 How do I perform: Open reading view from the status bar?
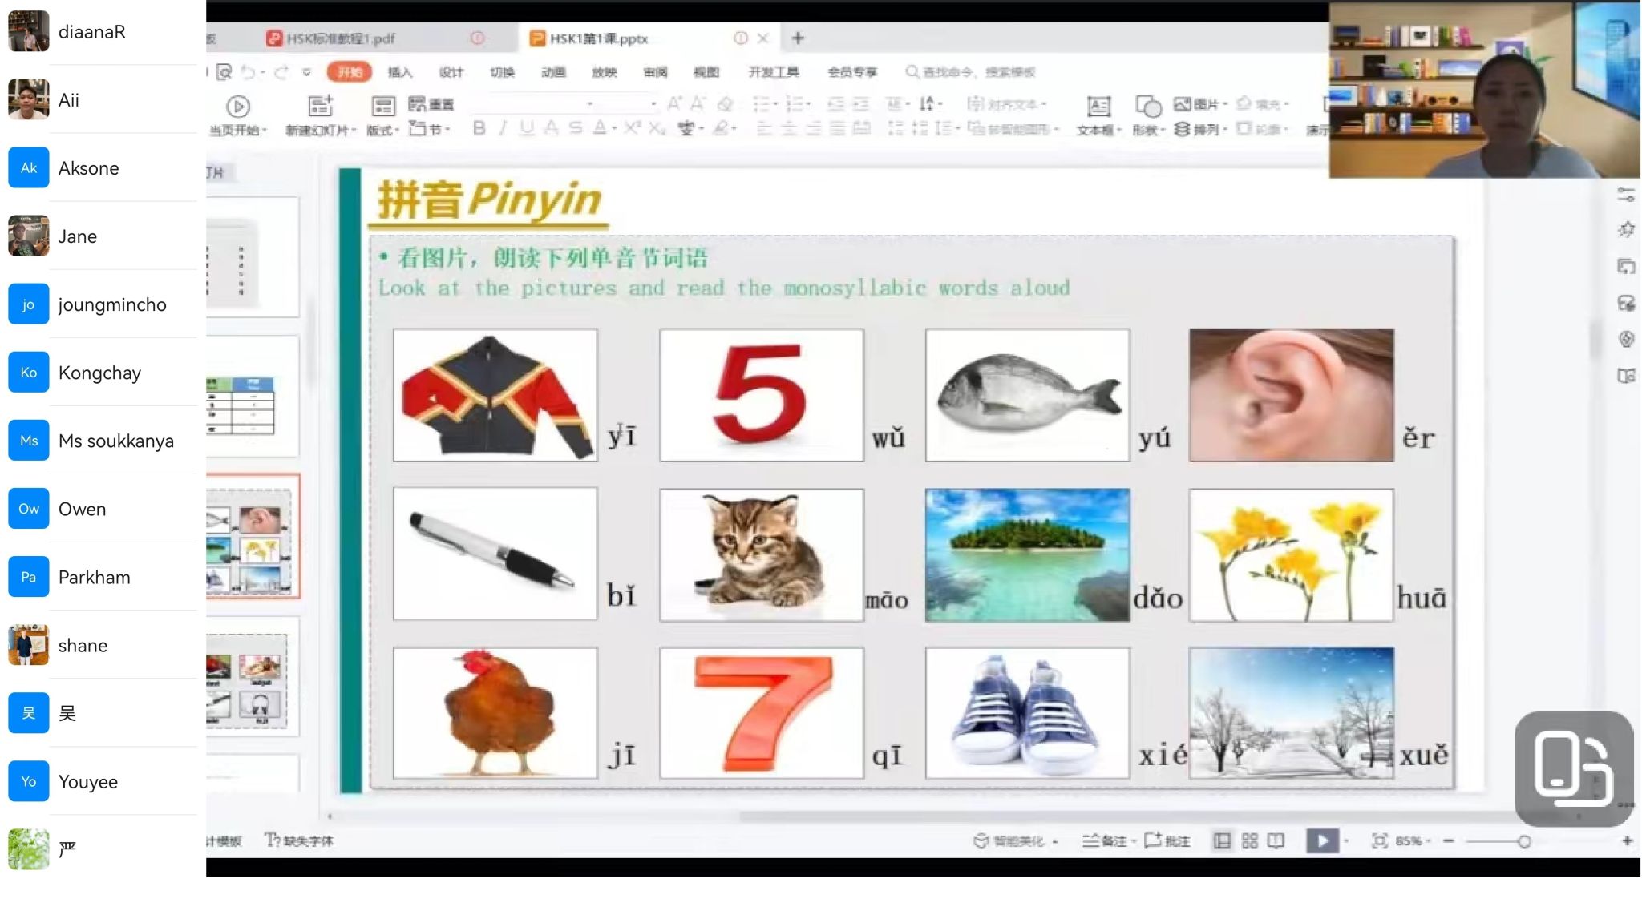tap(1276, 840)
